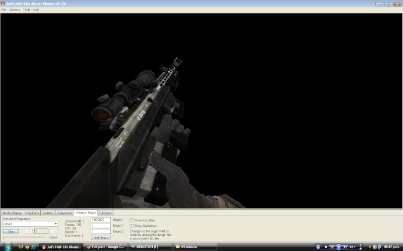403x251 pixels.
Task: Click the frame number field between the arrow buttons
Action: pos(41,231)
